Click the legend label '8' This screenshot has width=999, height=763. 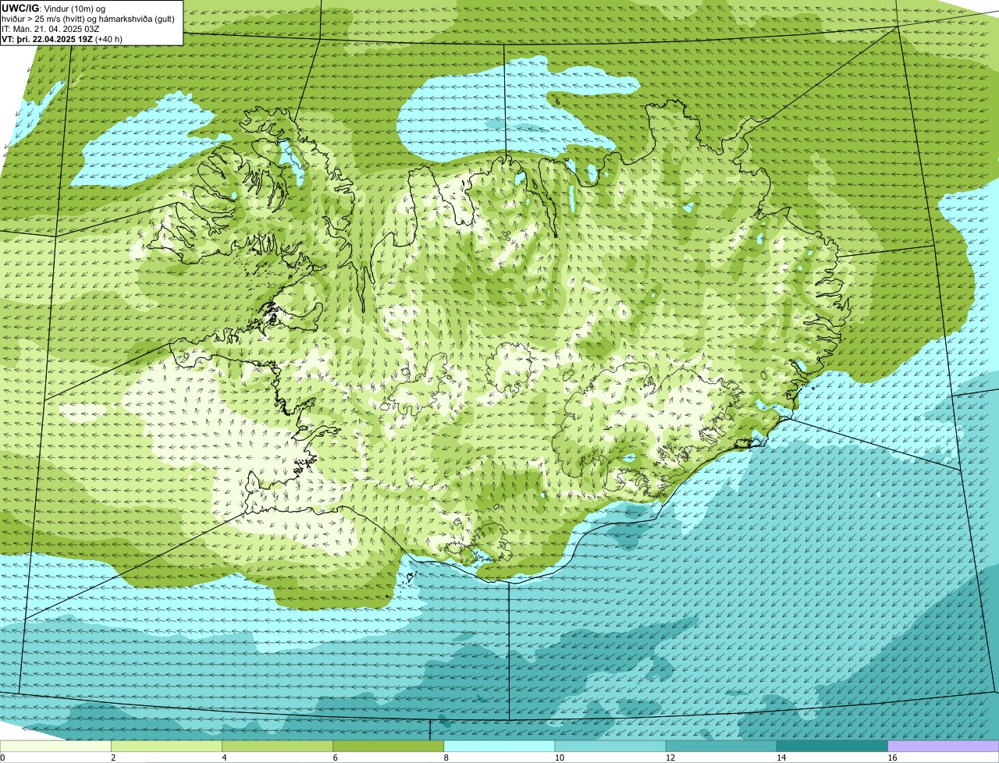(x=446, y=758)
